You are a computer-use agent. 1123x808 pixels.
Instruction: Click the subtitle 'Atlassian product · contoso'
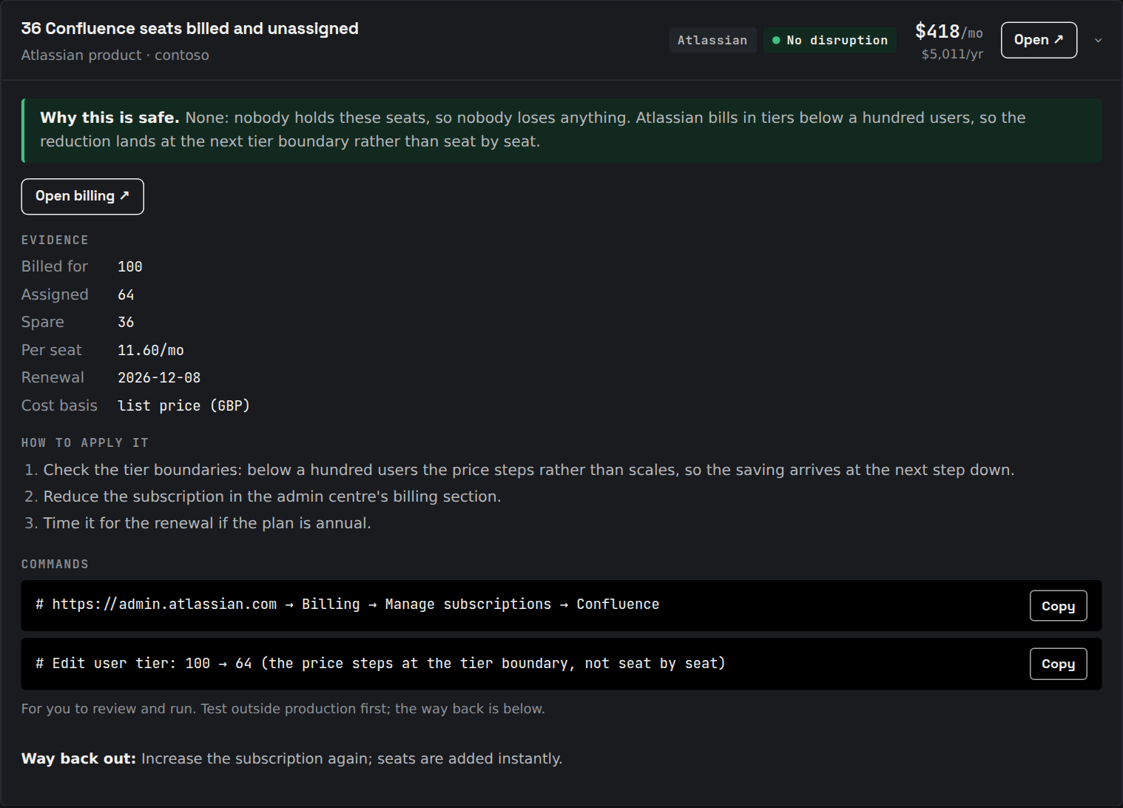click(x=115, y=55)
